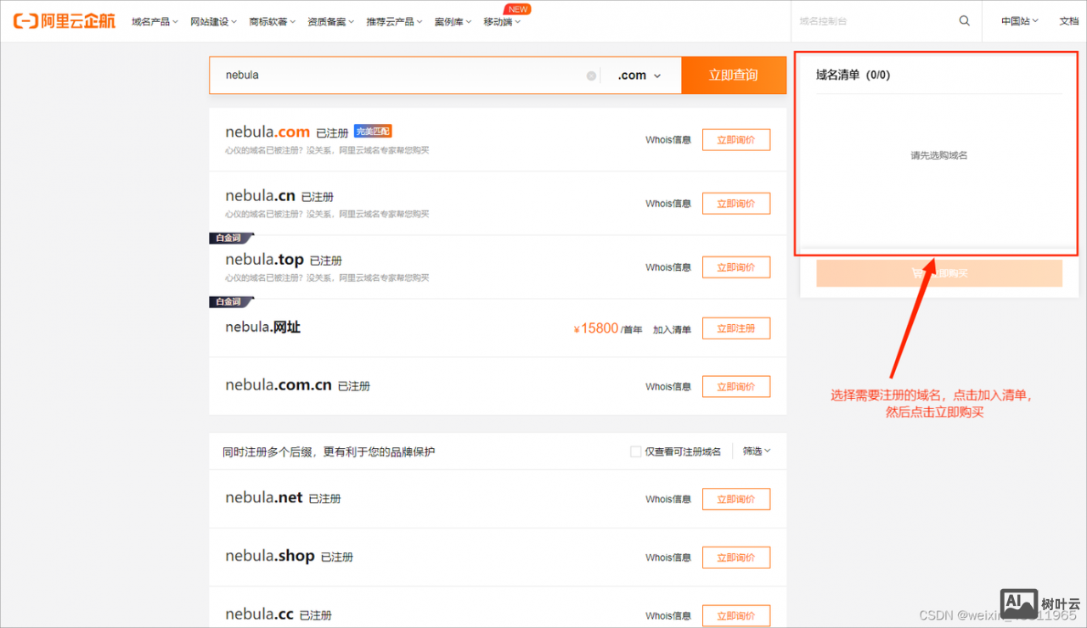View Whois info for nebula.cn
The width and height of the screenshot is (1087, 628).
tap(667, 204)
